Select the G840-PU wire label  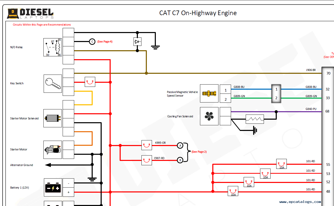311,109
